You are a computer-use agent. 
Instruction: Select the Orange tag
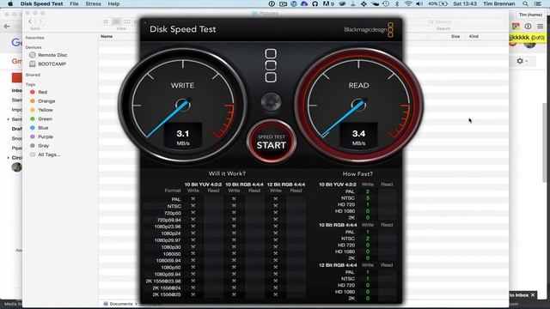(42, 101)
